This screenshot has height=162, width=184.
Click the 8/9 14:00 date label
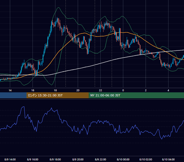pyautogui.click(x=10, y=159)
